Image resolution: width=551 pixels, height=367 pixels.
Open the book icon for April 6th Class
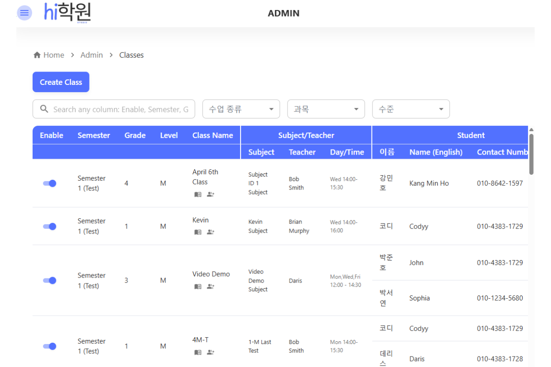point(197,194)
